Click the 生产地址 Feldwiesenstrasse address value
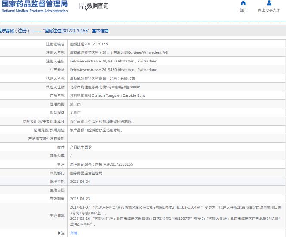This screenshot has height=237, width=286. point(114,70)
